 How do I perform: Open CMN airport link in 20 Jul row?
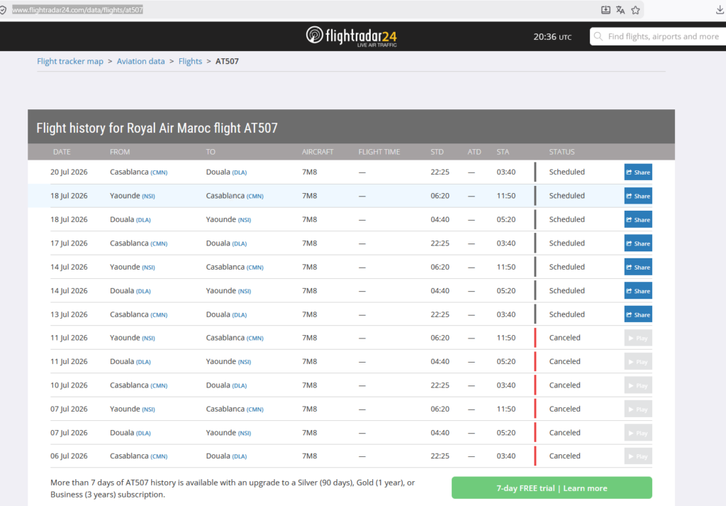coord(159,172)
